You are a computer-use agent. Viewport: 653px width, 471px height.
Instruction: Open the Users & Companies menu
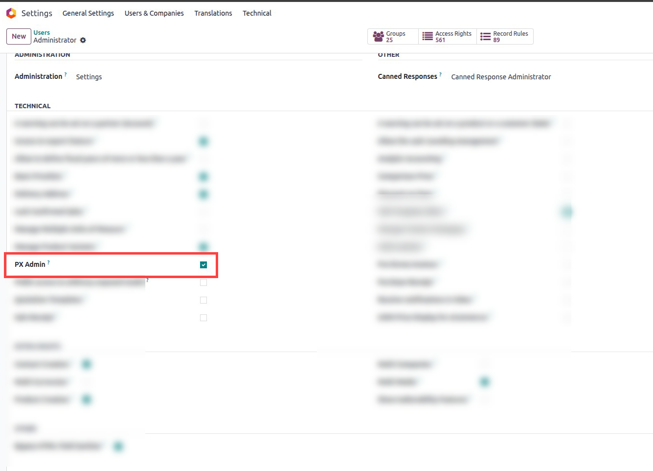pyautogui.click(x=154, y=13)
